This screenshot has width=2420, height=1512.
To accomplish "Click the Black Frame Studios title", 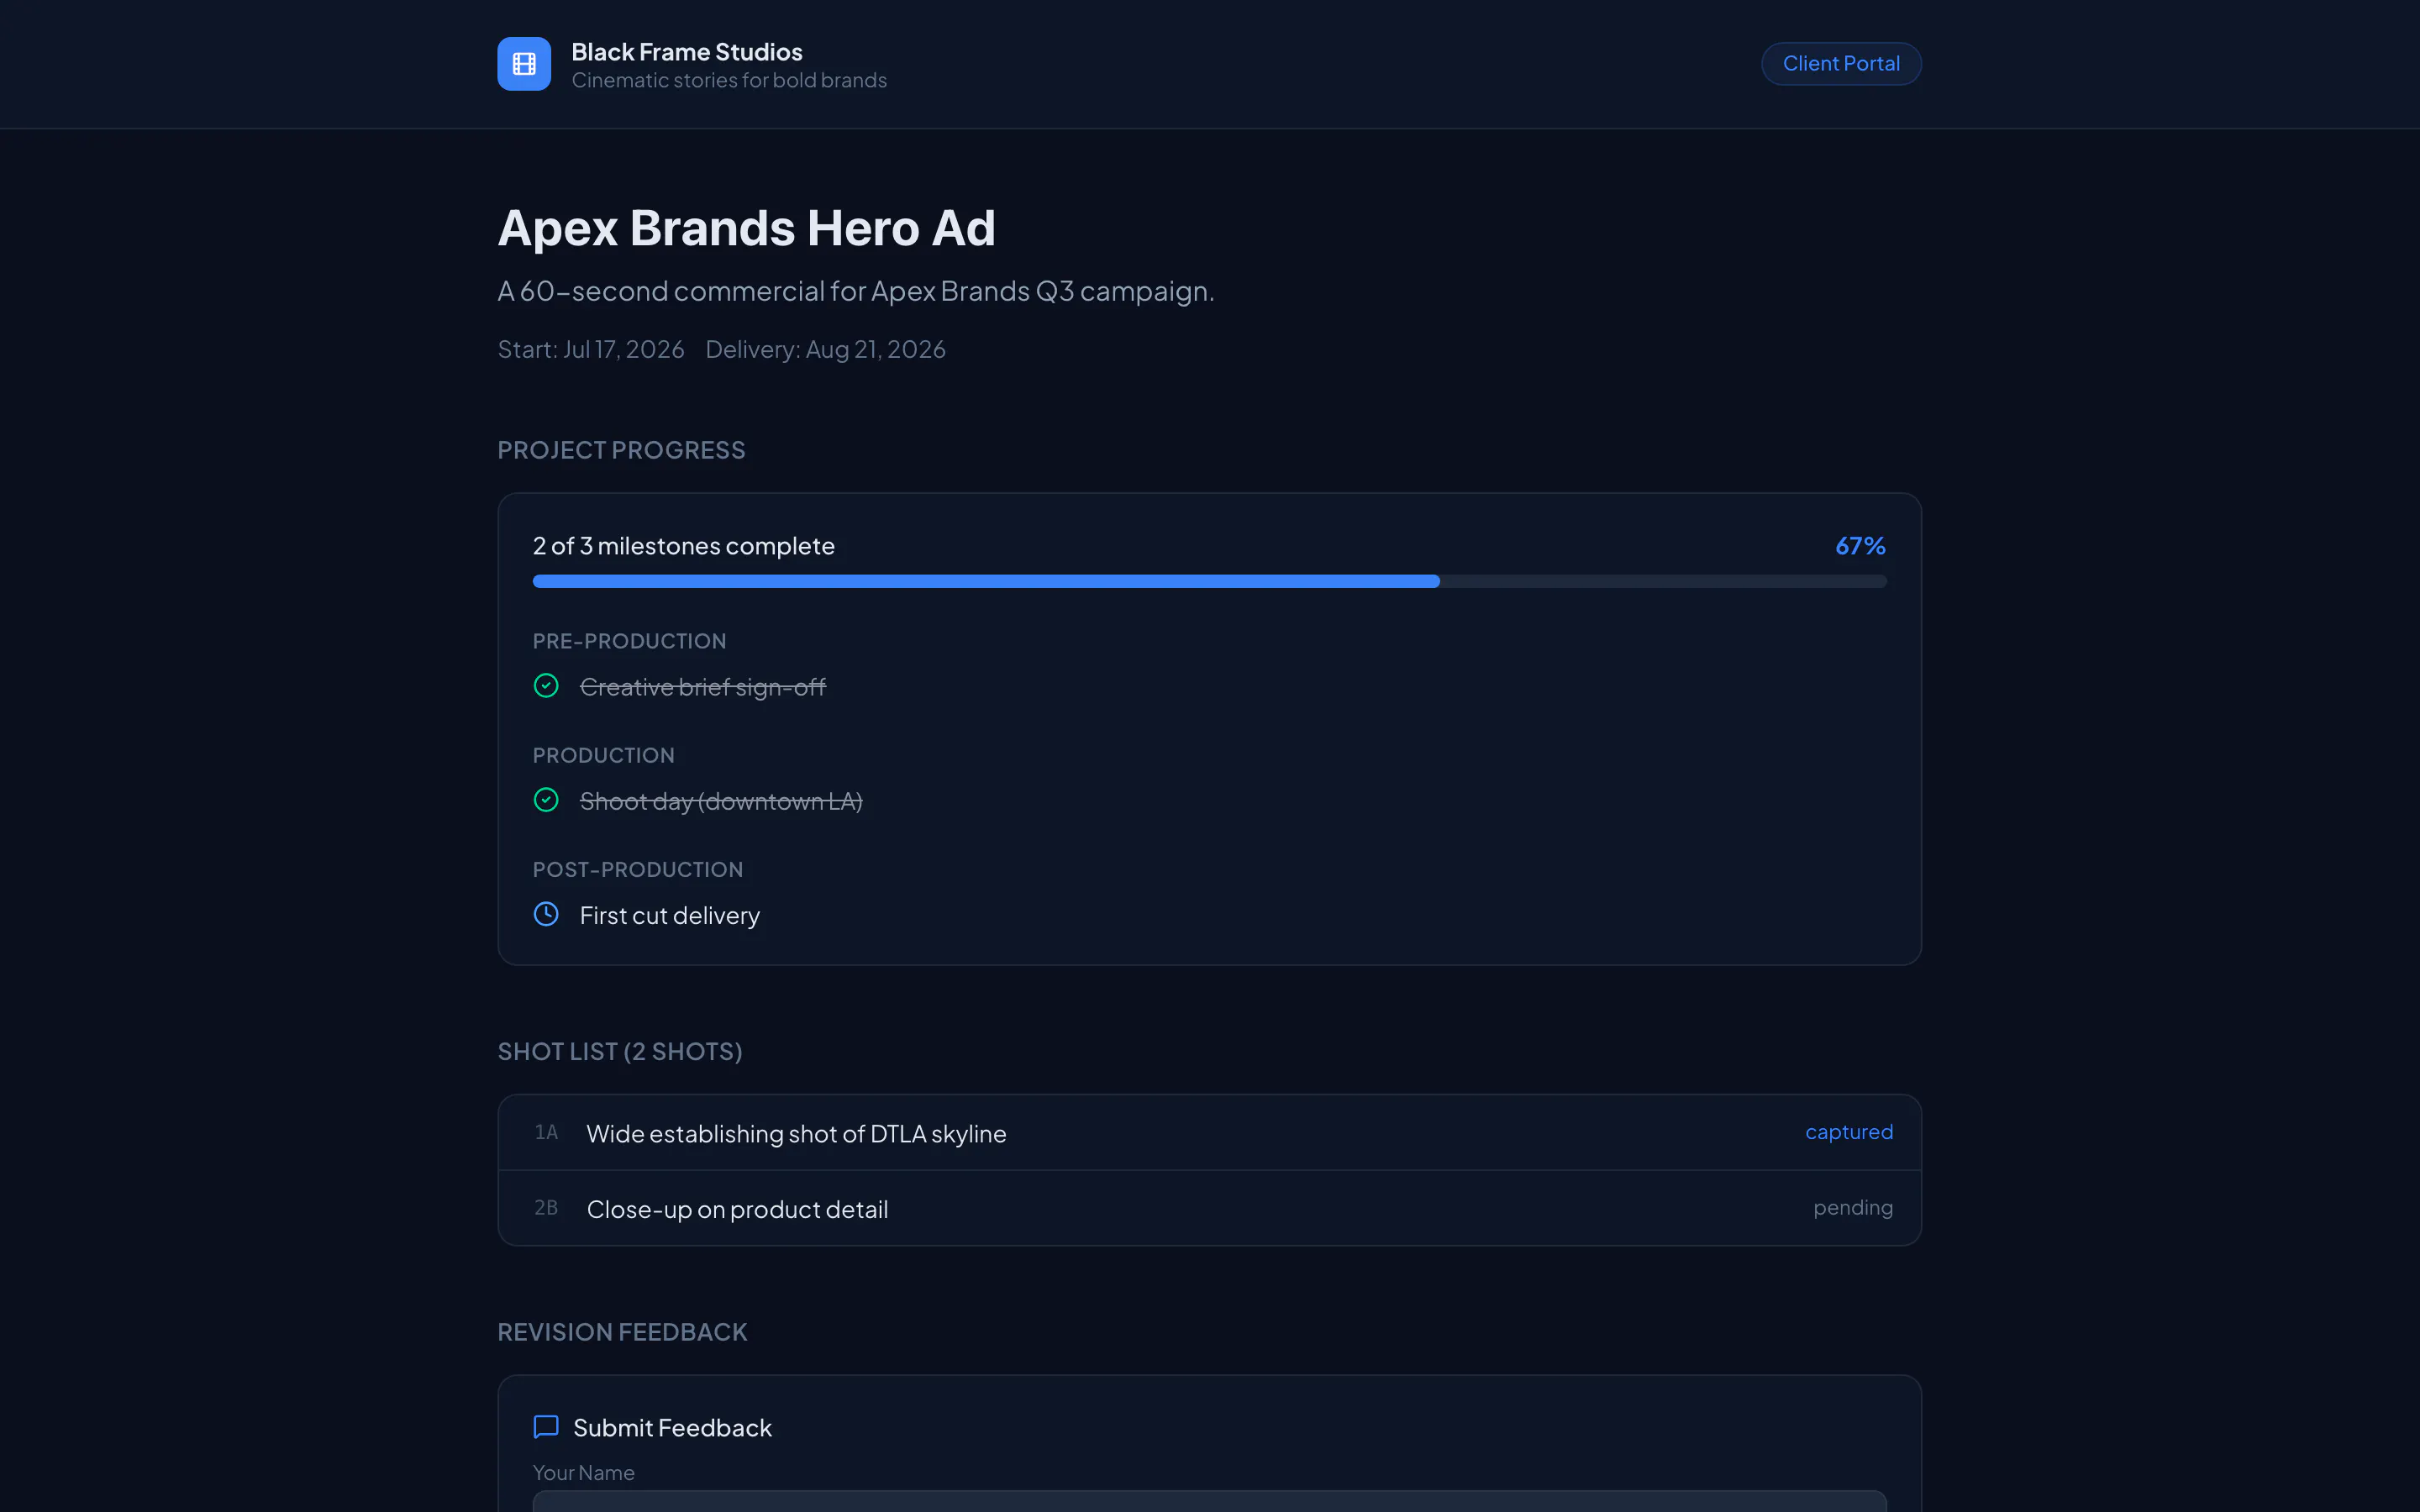I will click(687, 52).
